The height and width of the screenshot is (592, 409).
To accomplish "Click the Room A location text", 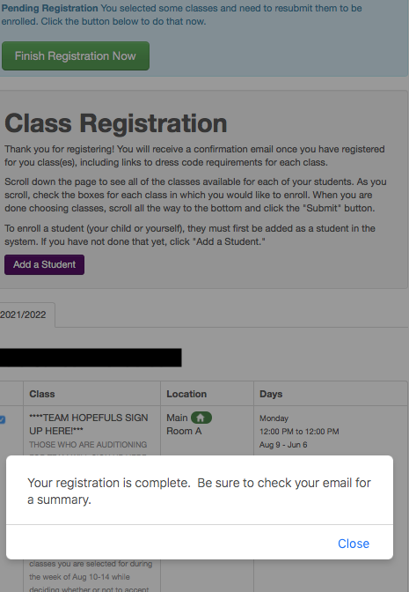I will coord(184,431).
